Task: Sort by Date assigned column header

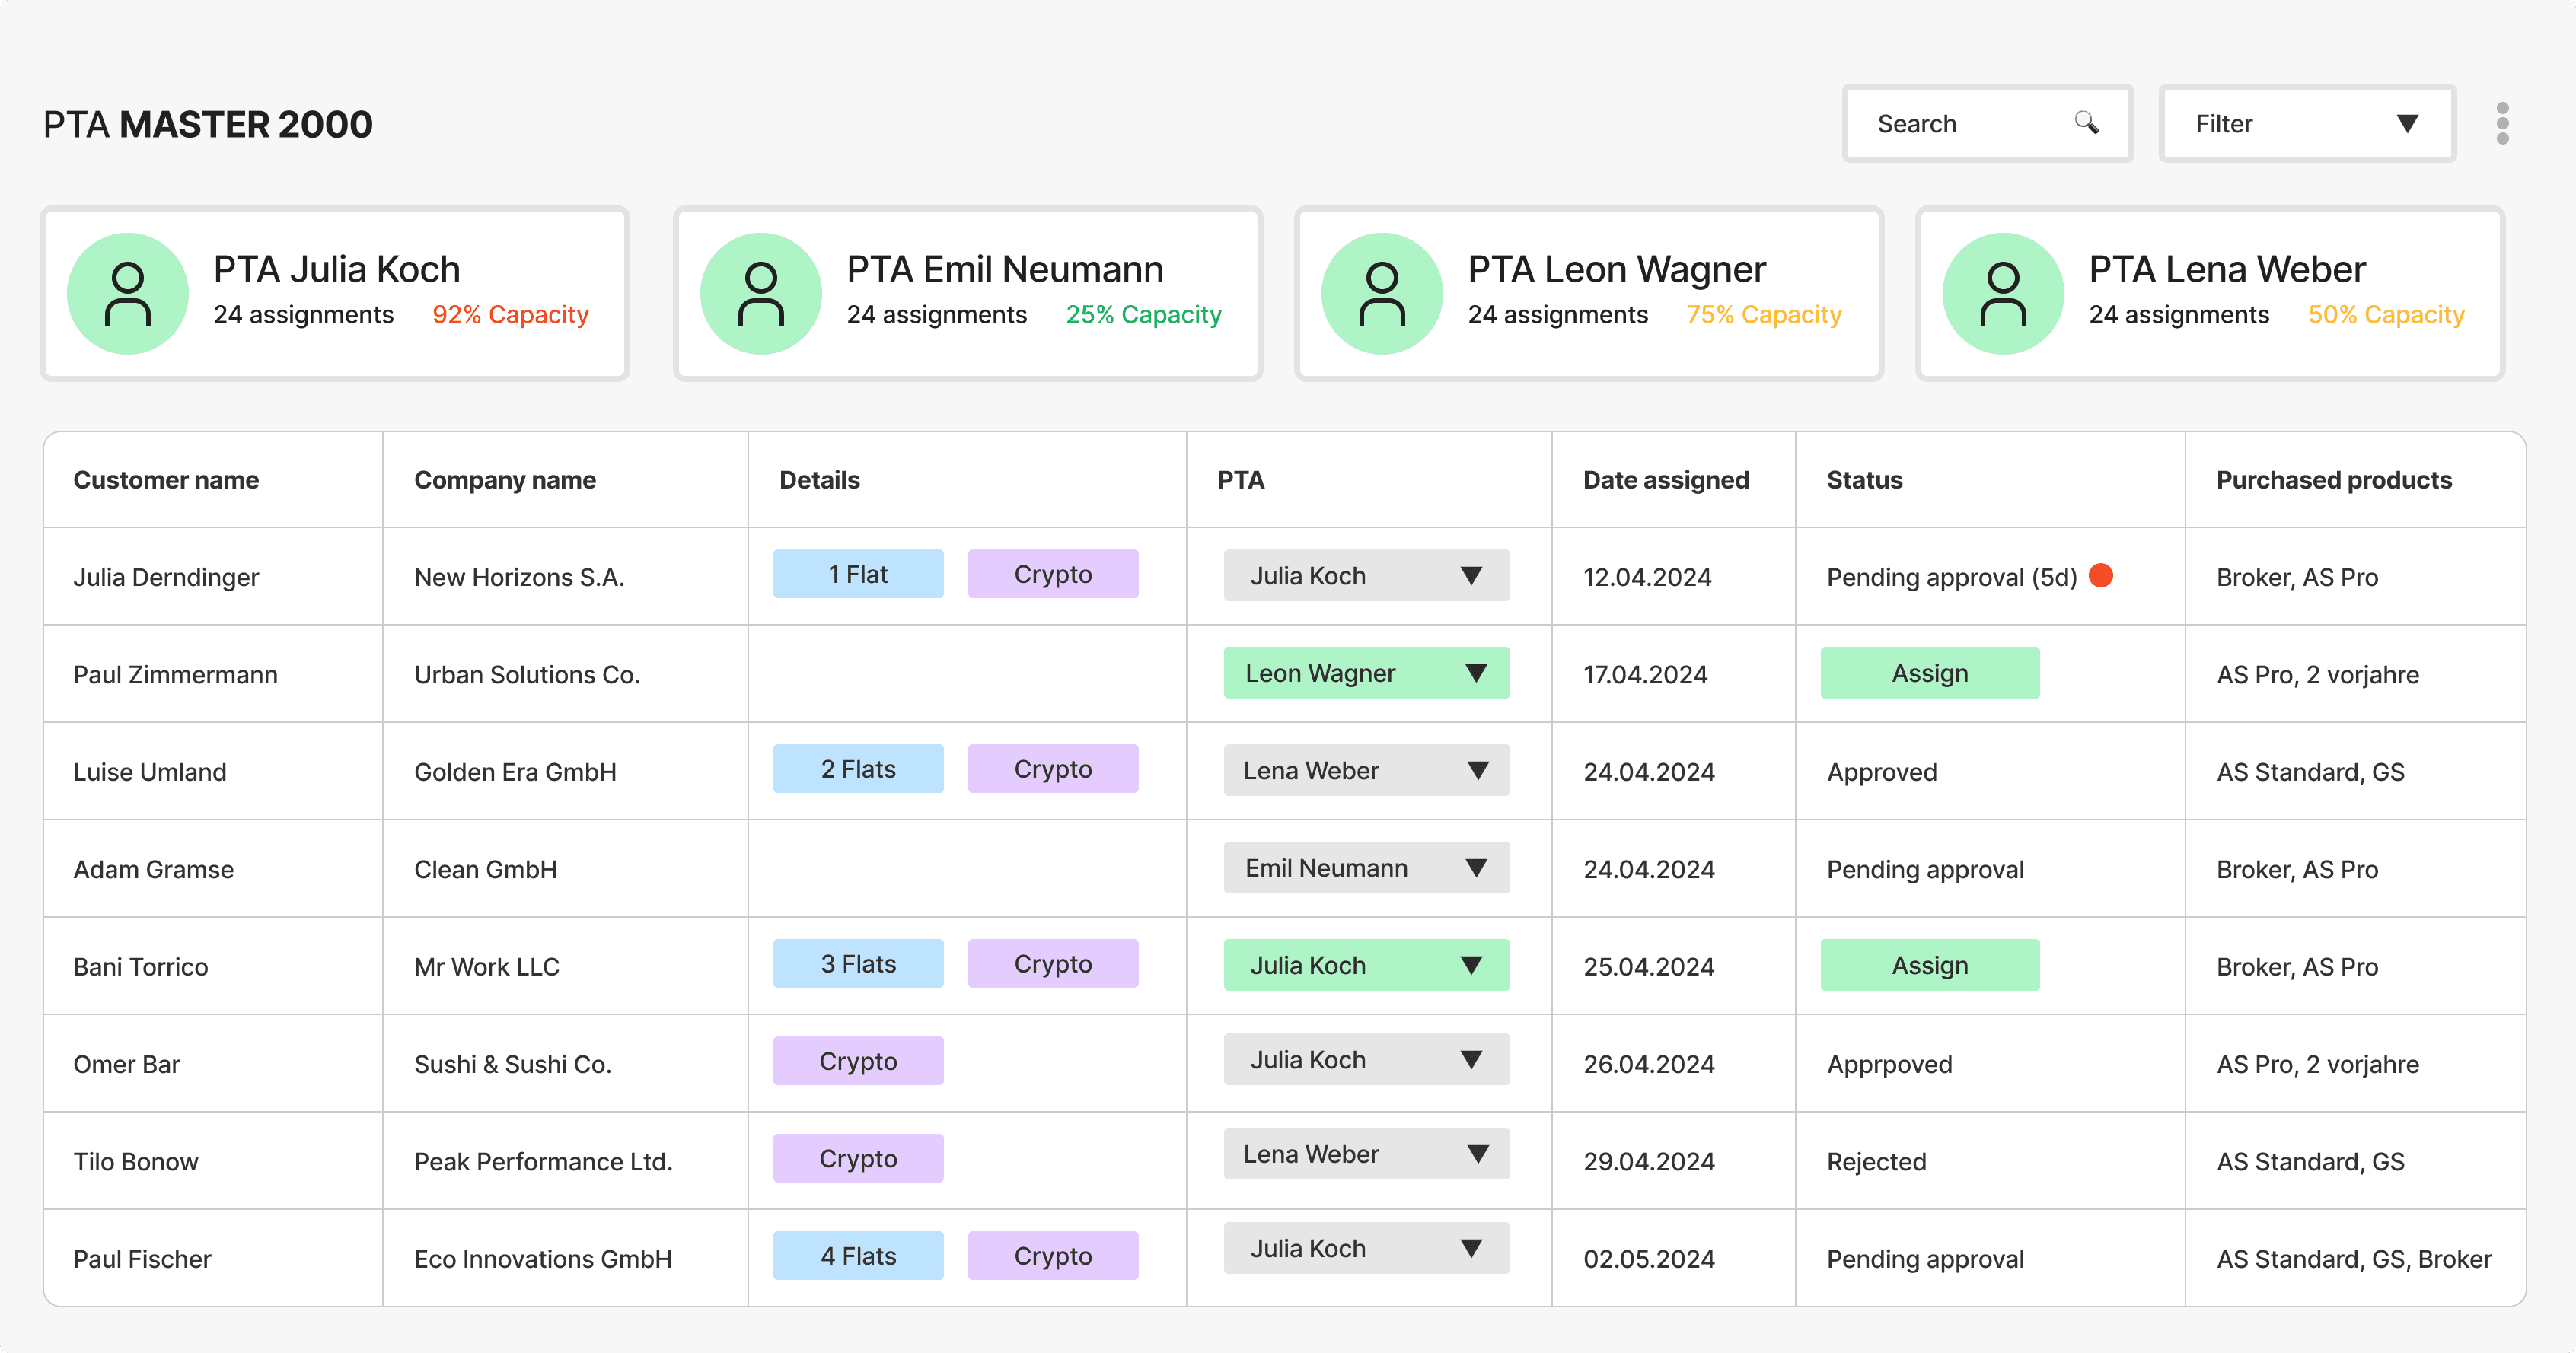Action: click(1665, 480)
